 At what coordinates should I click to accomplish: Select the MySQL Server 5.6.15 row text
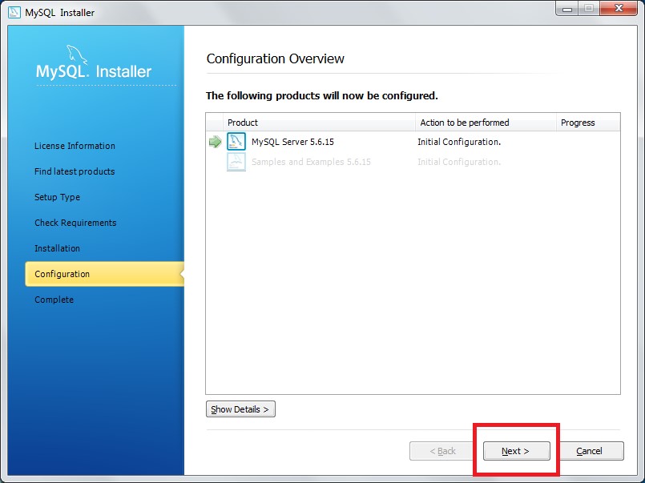292,142
